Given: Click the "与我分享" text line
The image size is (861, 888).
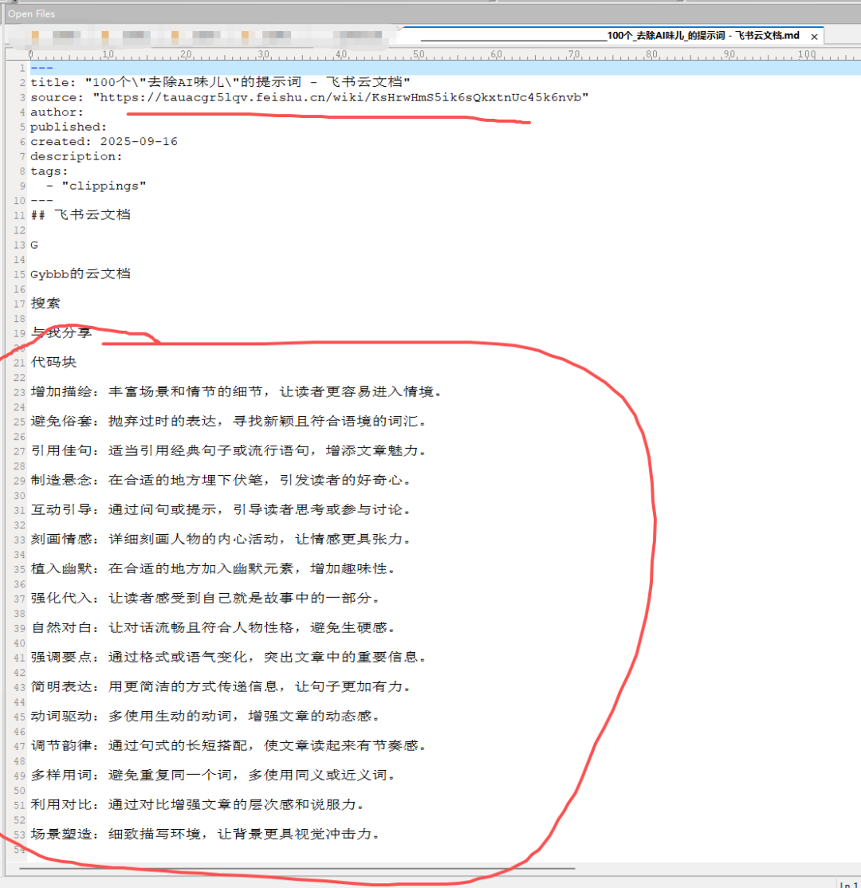Looking at the screenshot, I should point(61,333).
